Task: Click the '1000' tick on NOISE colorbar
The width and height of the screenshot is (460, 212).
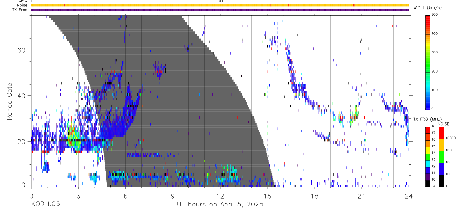Action: click(x=450, y=150)
